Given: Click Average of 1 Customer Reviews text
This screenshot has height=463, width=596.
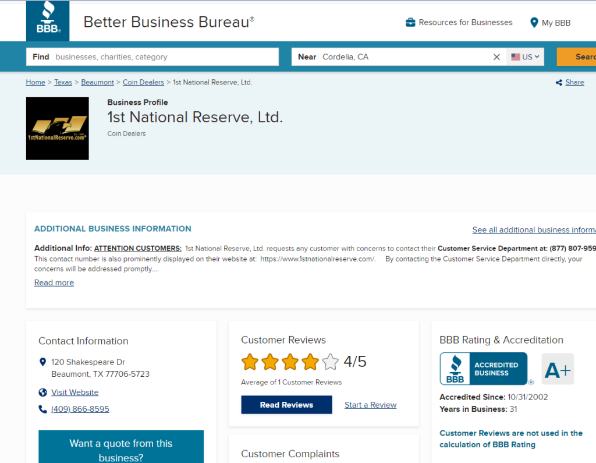Looking at the screenshot, I should (291, 383).
